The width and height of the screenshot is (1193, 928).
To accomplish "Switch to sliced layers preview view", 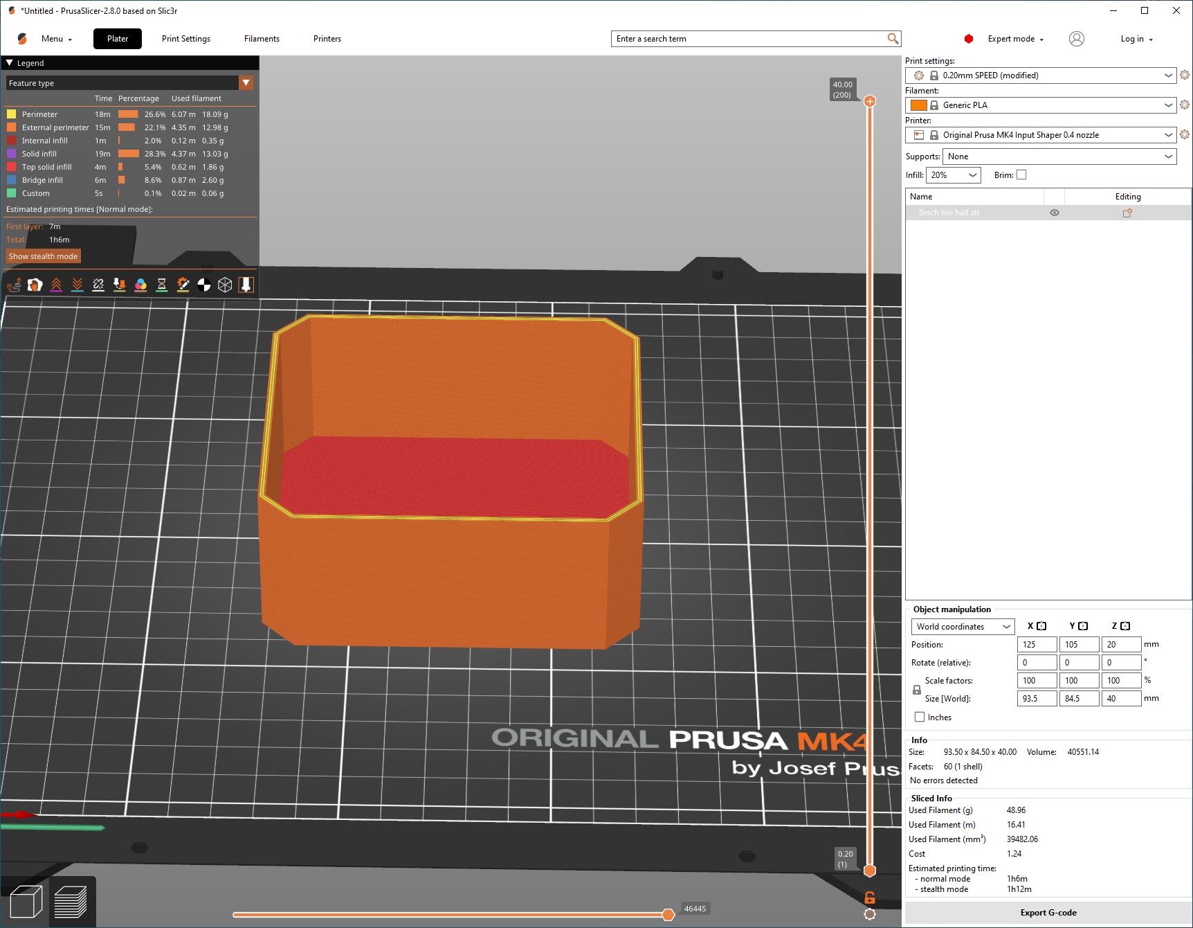I will tap(71, 901).
